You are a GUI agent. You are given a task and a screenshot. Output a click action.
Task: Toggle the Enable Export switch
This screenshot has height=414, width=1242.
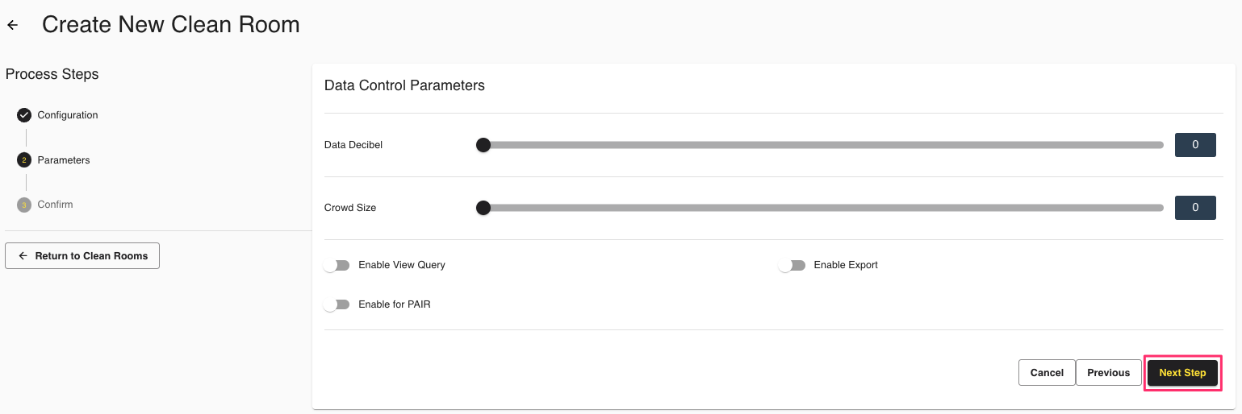tap(792, 265)
